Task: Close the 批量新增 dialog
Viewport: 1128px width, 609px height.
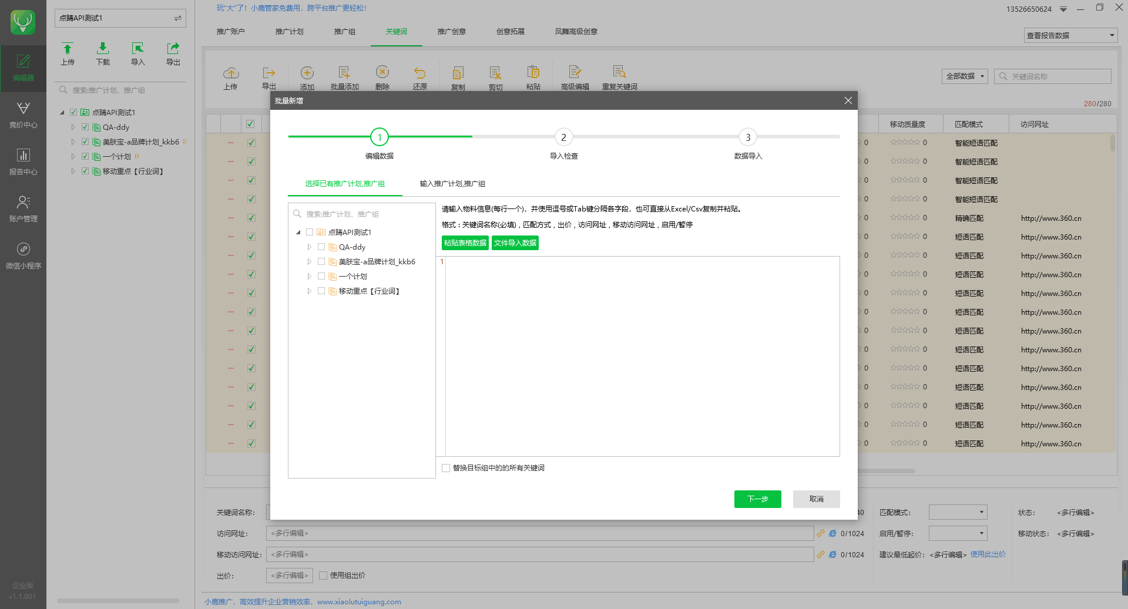Action: point(848,100)
